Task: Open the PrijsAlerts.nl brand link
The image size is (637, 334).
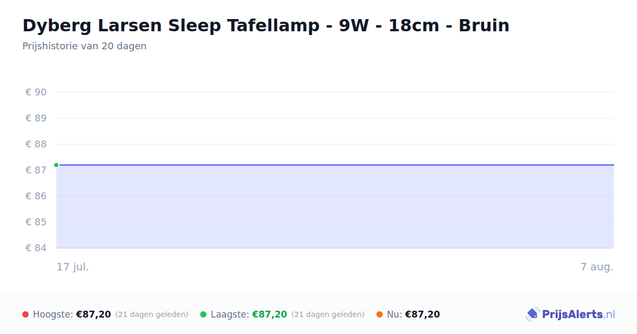Action: 571,314
